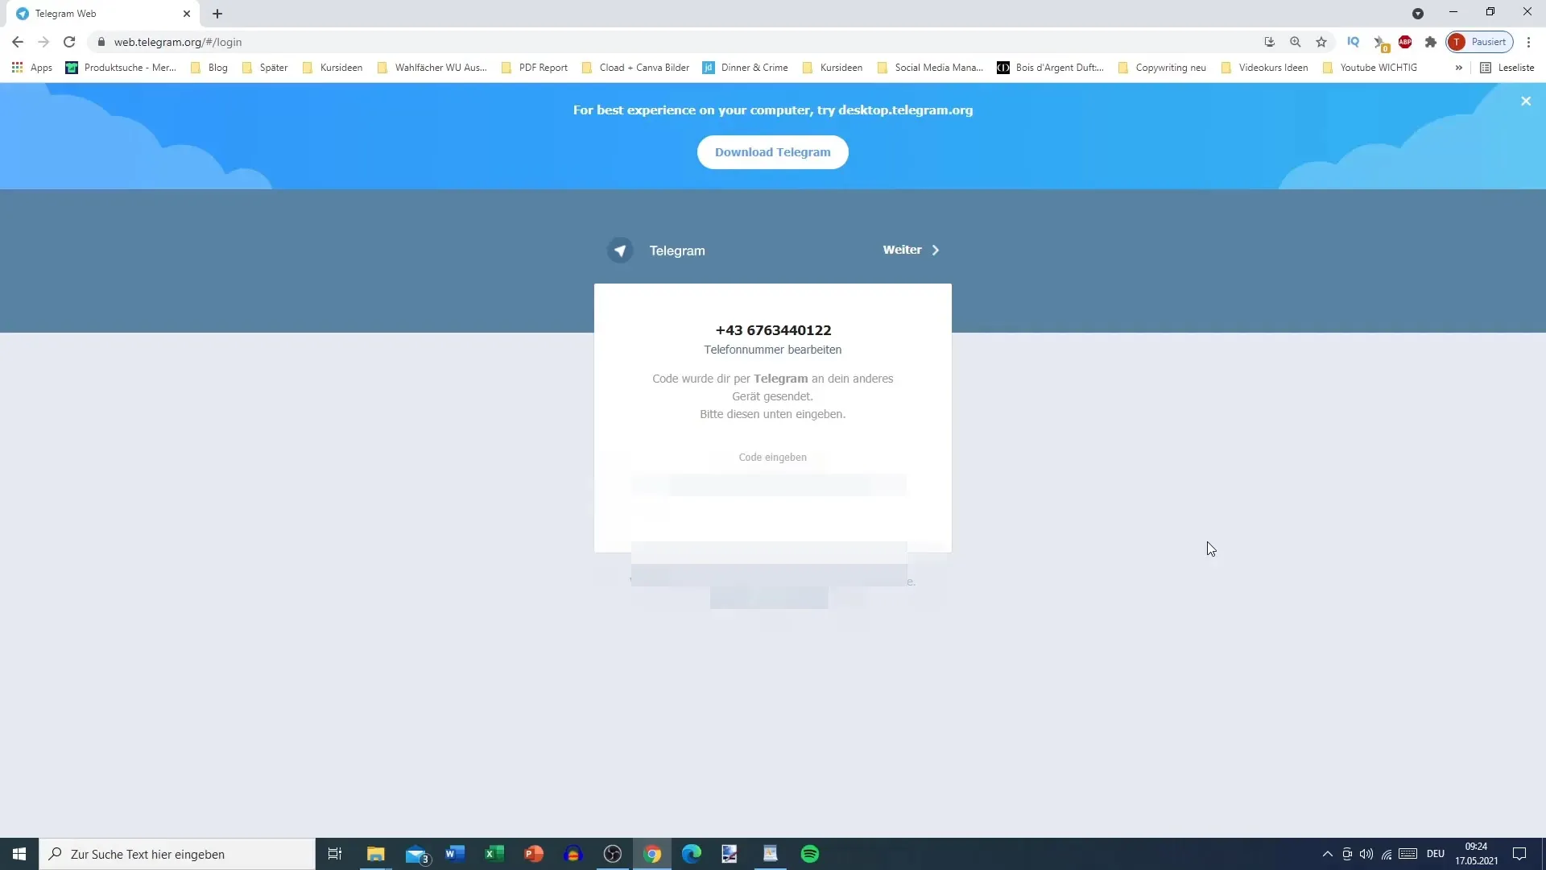
Task: Click the hidden bookmarks chevron
Action: [1460, 67]
